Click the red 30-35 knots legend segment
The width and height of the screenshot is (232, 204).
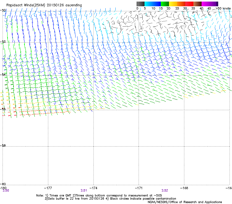point(189,4)
